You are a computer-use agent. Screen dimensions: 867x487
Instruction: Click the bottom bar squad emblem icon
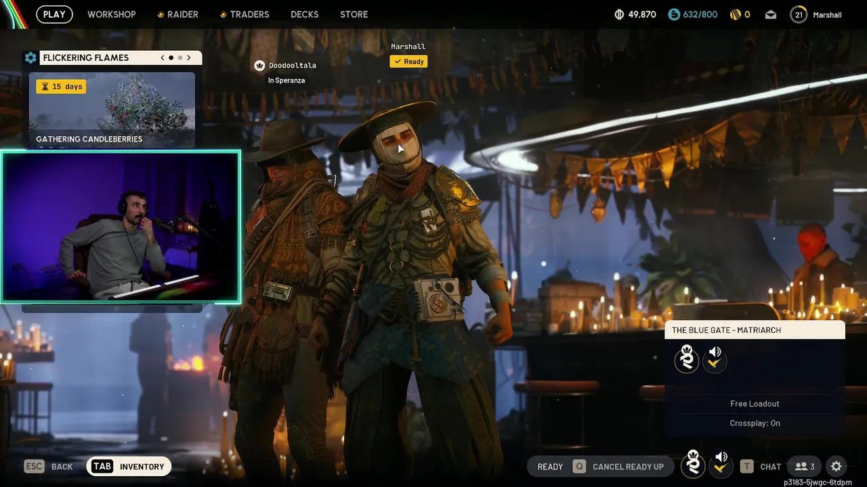693,465
